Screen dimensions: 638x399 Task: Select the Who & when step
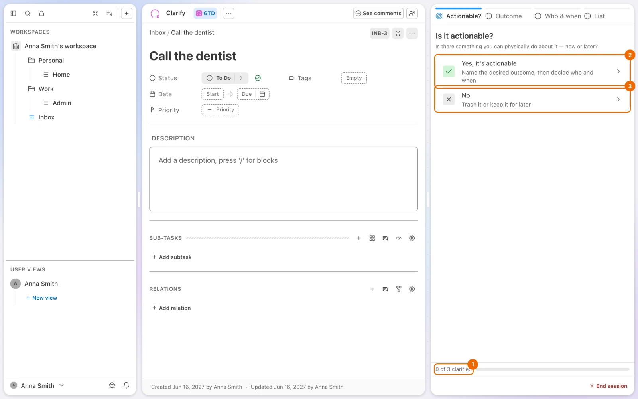click(558, 16)
